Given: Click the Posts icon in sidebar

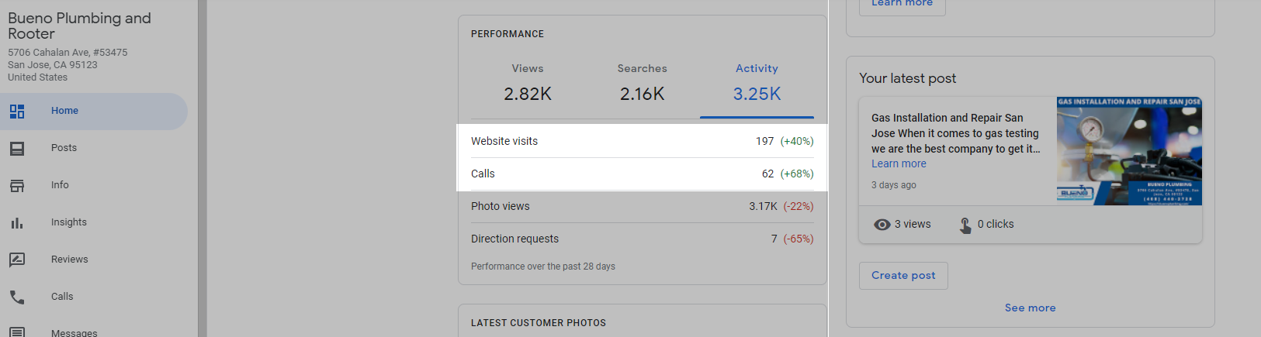Looking at the screenshot, I should pos(17,149).
